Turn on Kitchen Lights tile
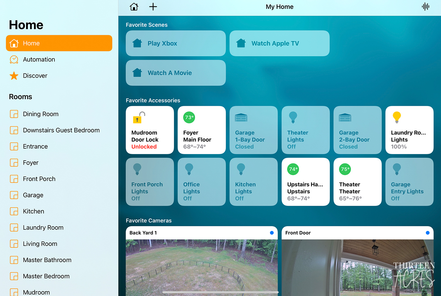This screenshot has width=441, height=296. coord(254,182)
